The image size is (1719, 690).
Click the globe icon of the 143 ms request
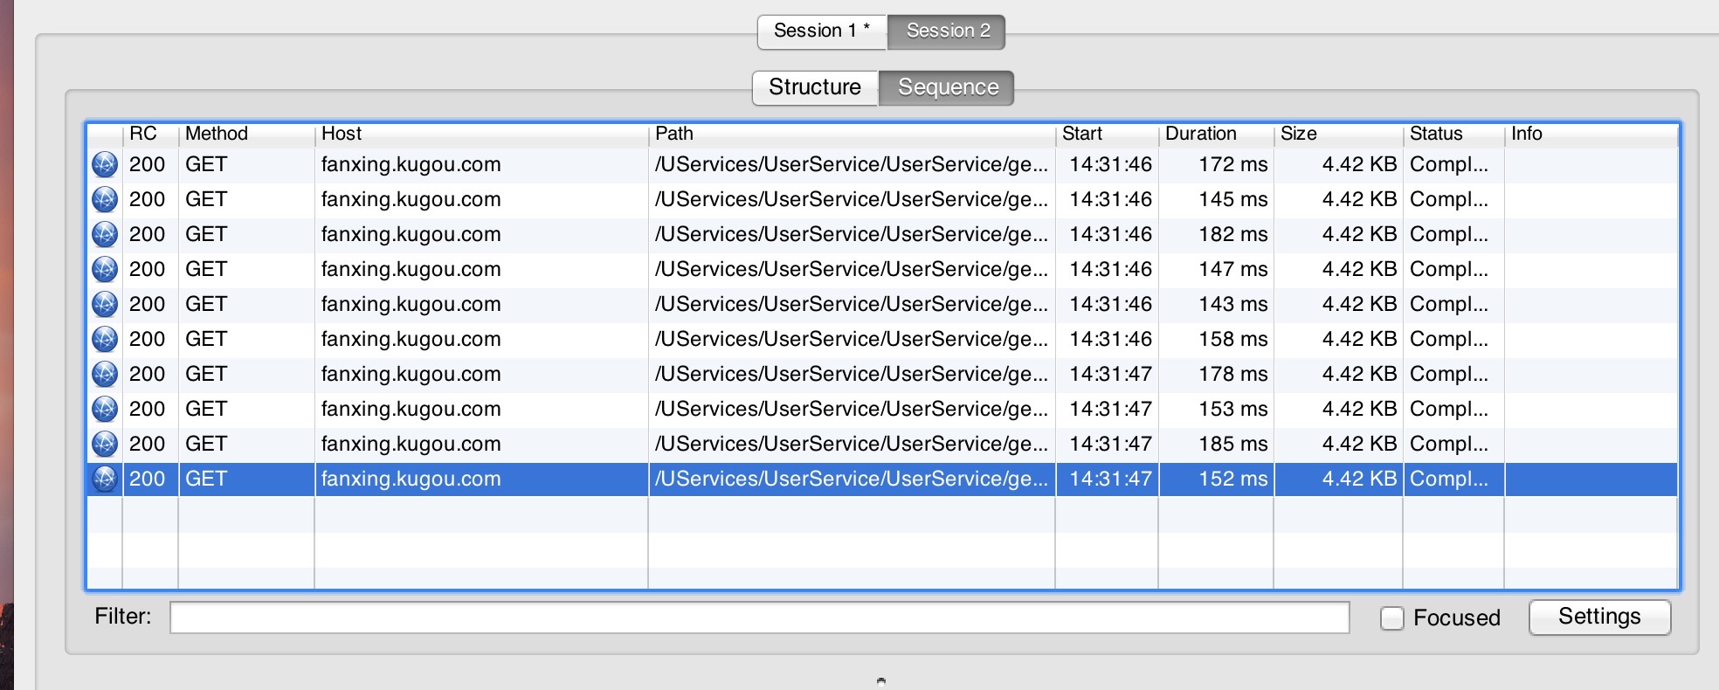coord(105,304)
